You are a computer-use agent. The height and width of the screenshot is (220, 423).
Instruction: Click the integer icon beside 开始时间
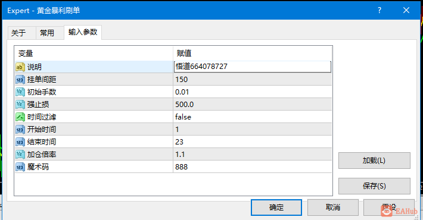pyautogui.click(x=20, y=130)
